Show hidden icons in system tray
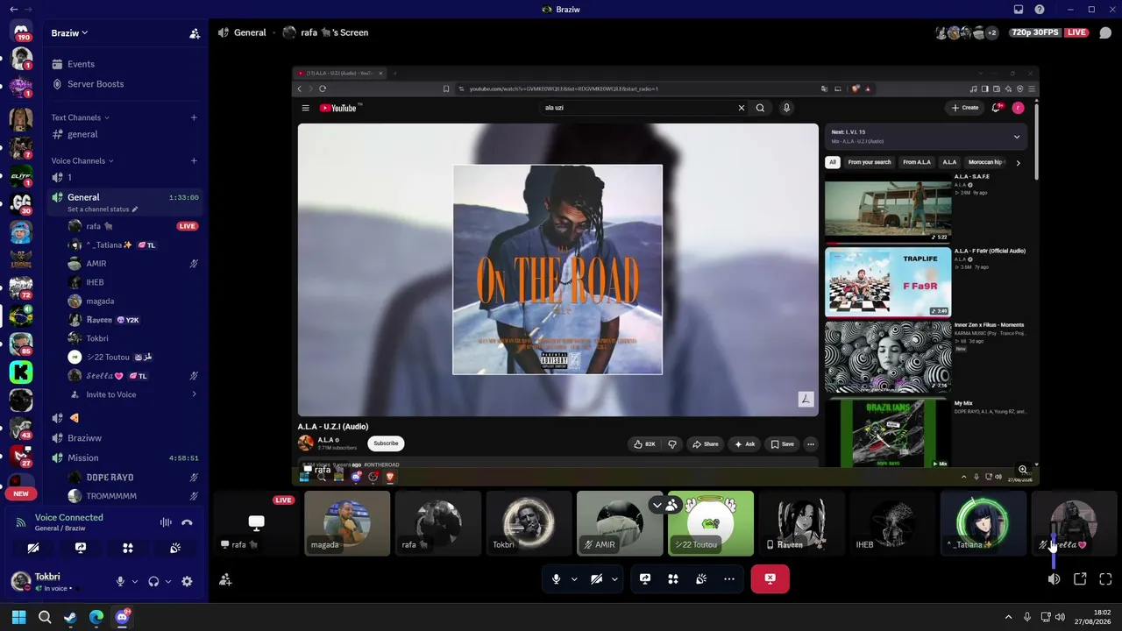This screenshot has height=631, width=1122. [x=1008, y=617]
